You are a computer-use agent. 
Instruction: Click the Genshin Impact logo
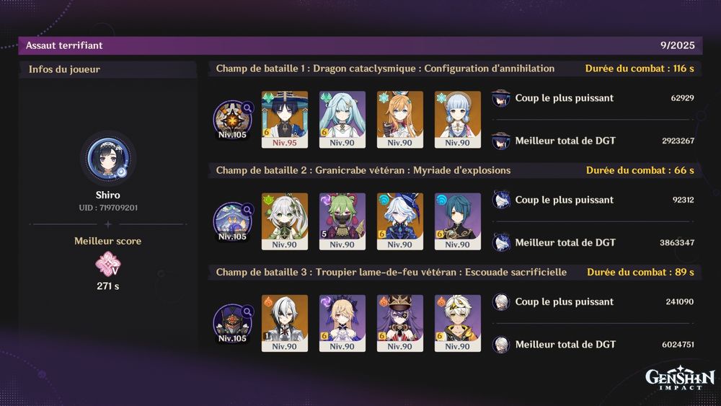pyautogui.click(x=680, y=378)
